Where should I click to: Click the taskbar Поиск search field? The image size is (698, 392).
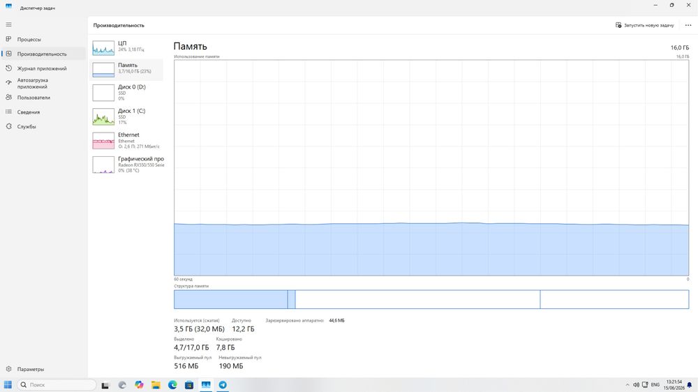57,384
